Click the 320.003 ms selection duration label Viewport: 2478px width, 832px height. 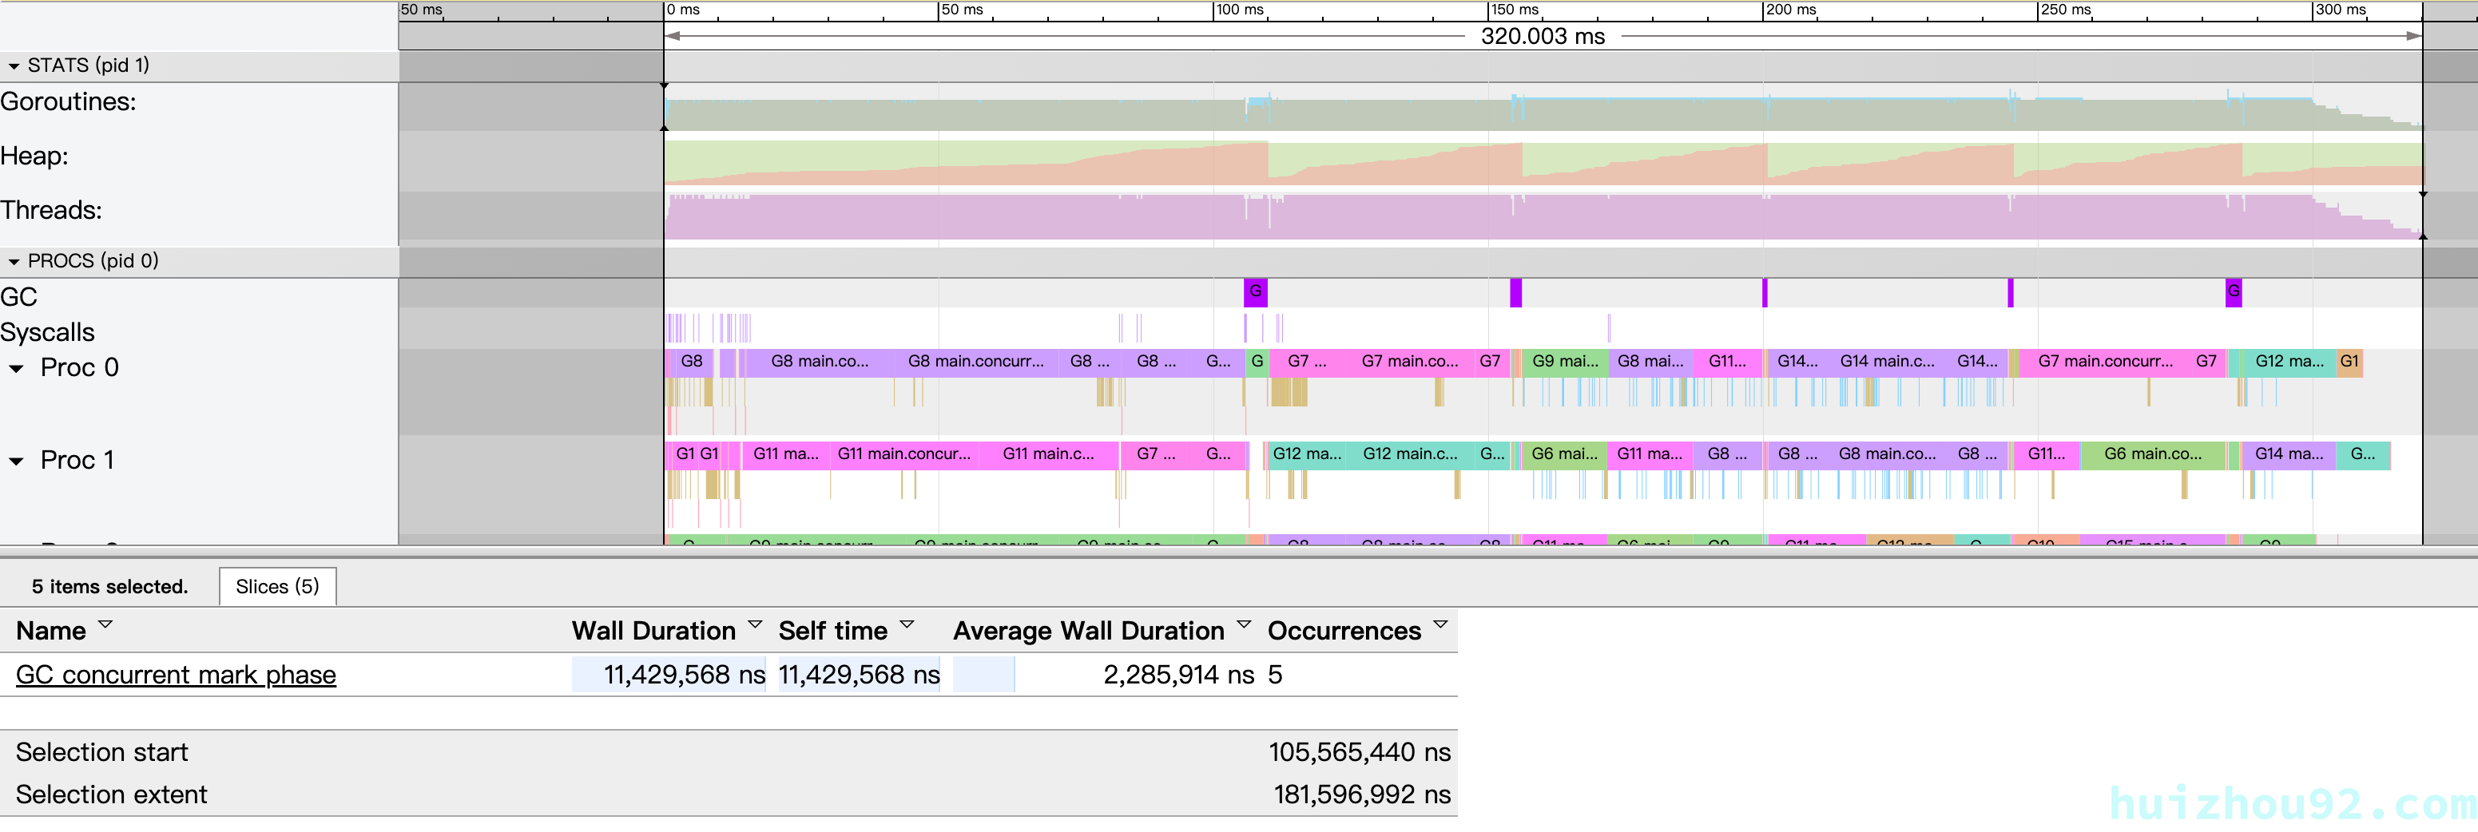point(1543,37)
